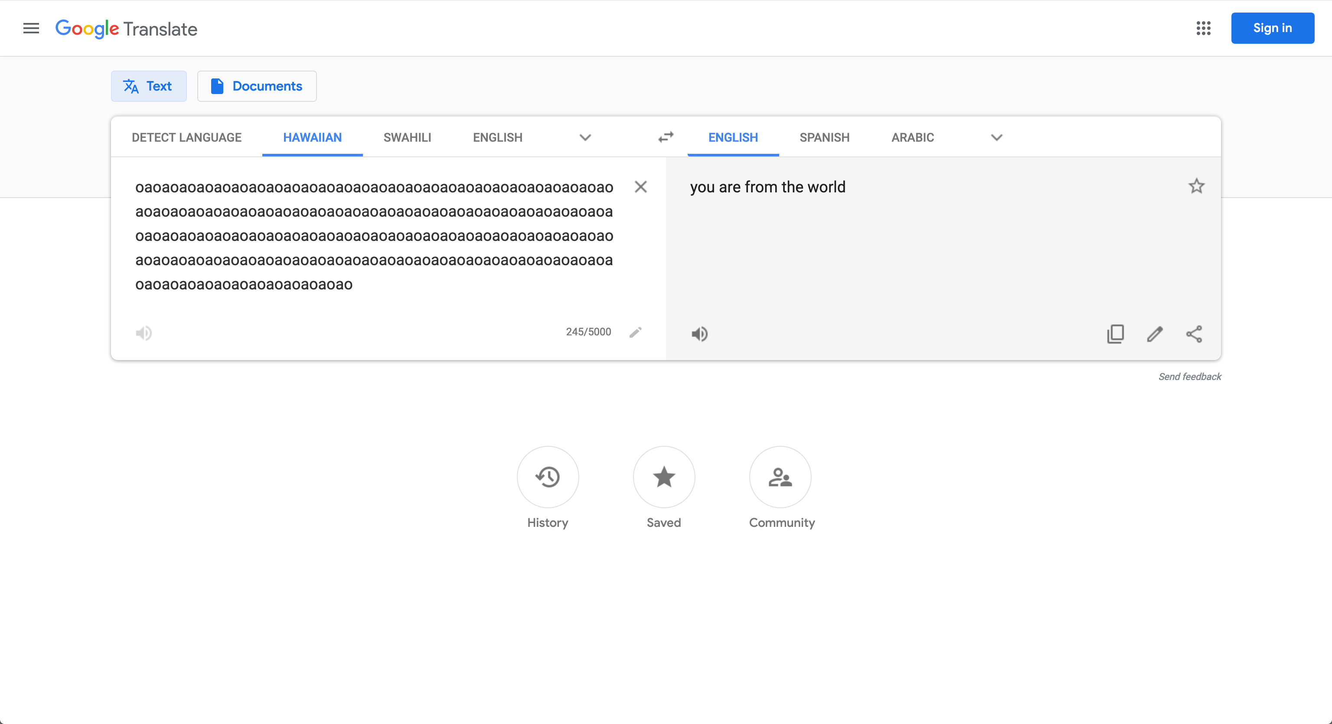Listen to the translated text
Viewport: 1332px width, 724px height.
coord(699,334)
